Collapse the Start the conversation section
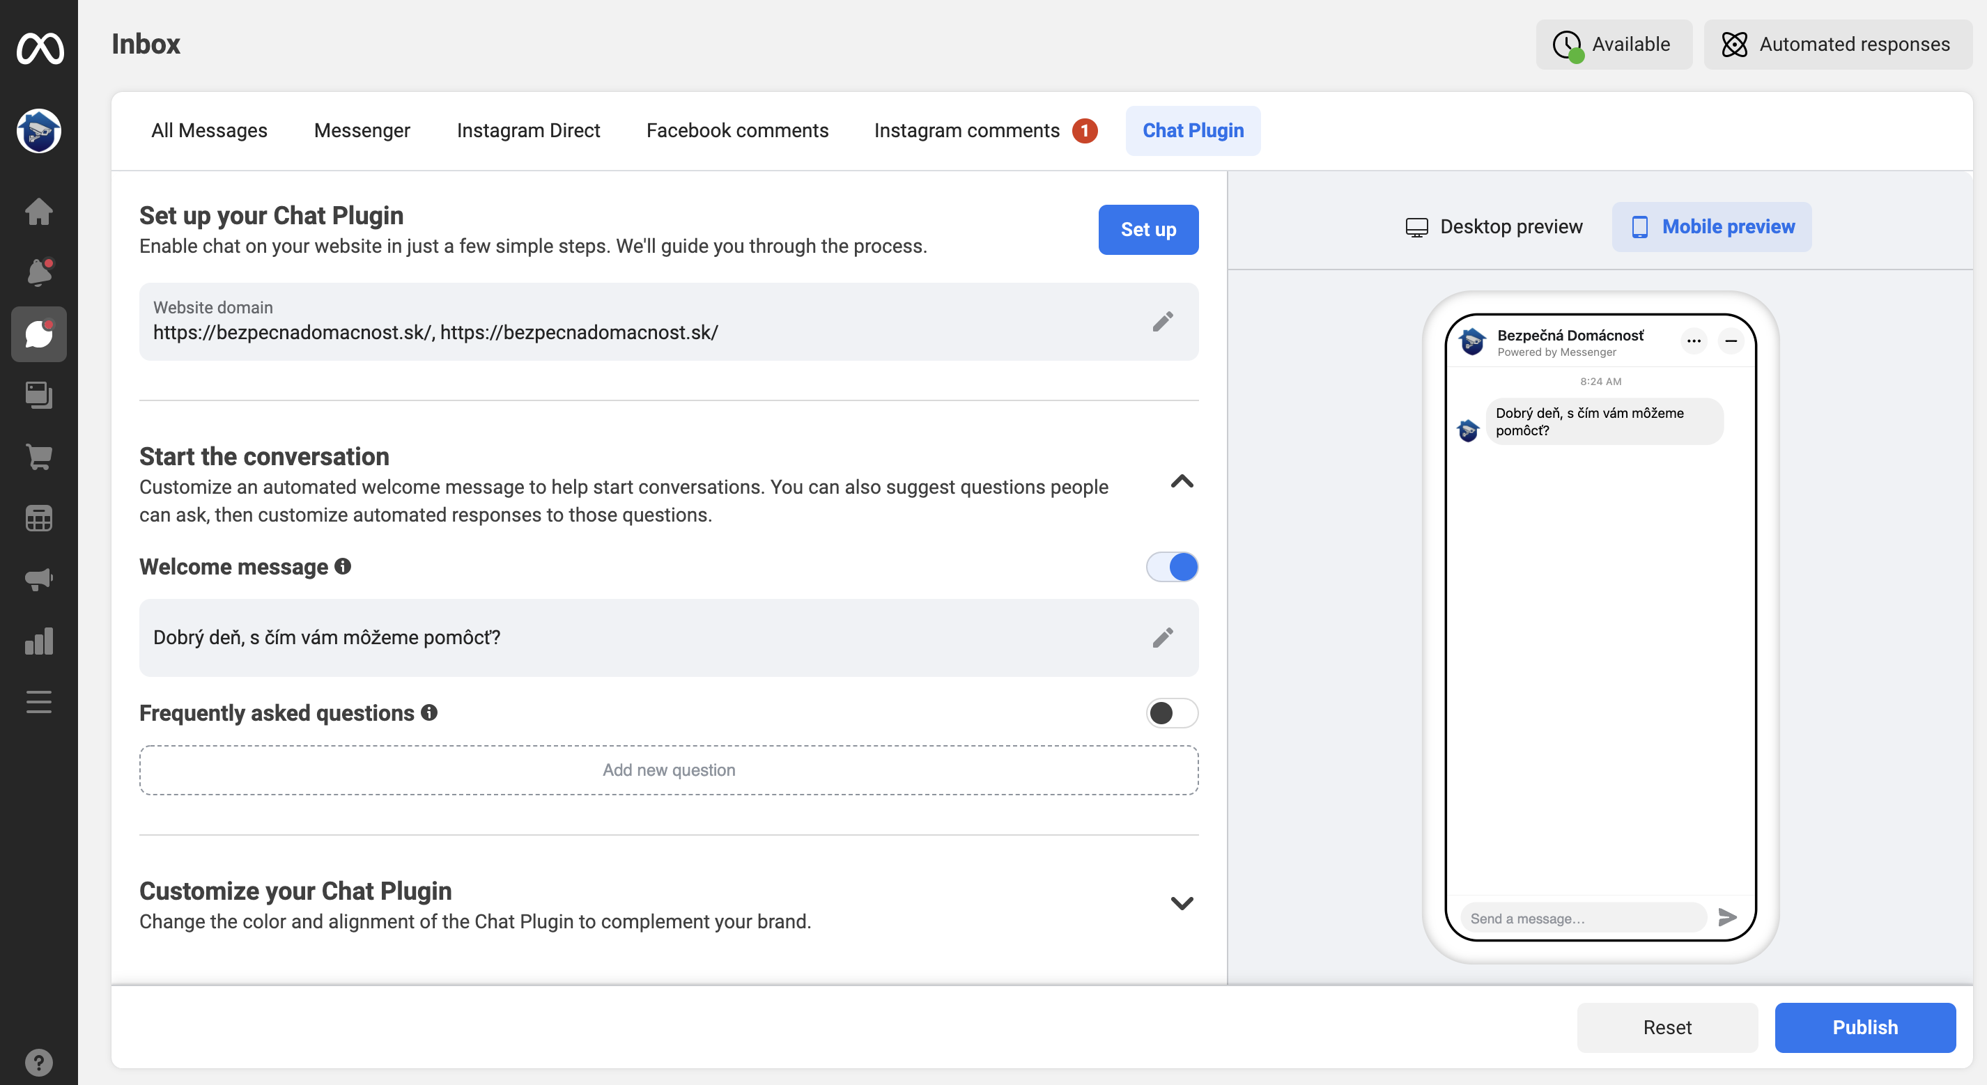This screenshot has width=1987, height=1085. coord(1182,482)
